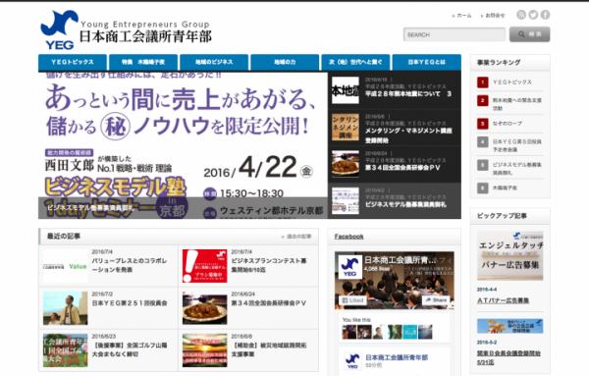The height and width of the screenshot is (376, 589).
Task: Click the Value press thumbnail
Action: (x=66, y=266)
